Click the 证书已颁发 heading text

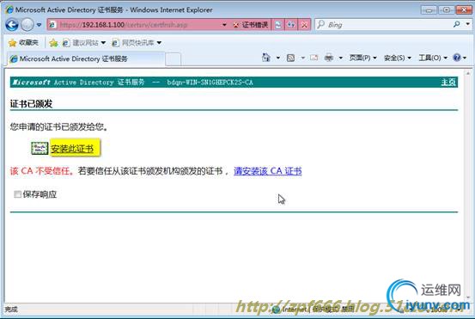31,104
